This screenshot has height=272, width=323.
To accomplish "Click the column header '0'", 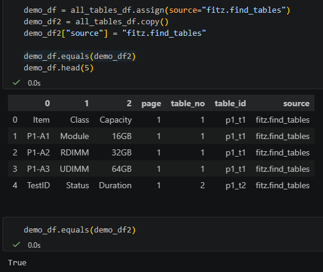I will pos(47,103).
